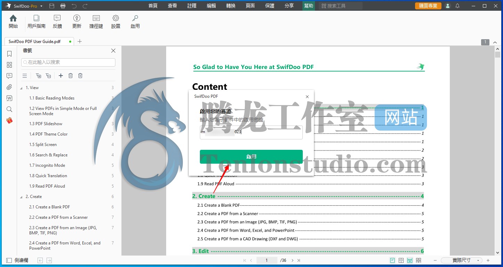Image resolution: width=503 pixels, height=267 pixels.
Task: Click the green 啟用 activate button
Action: click(x=251, y=157)
